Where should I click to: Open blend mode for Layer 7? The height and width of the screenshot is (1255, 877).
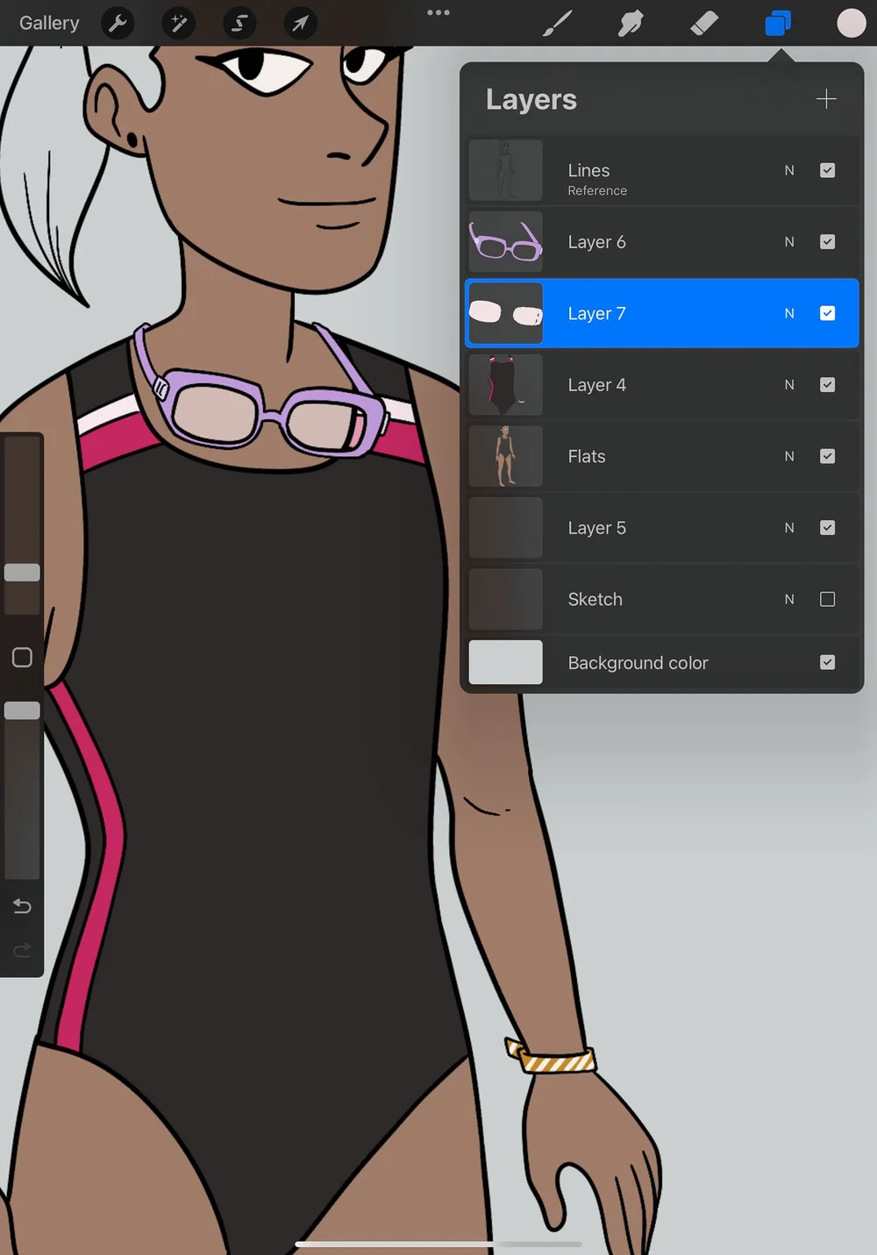788,313
